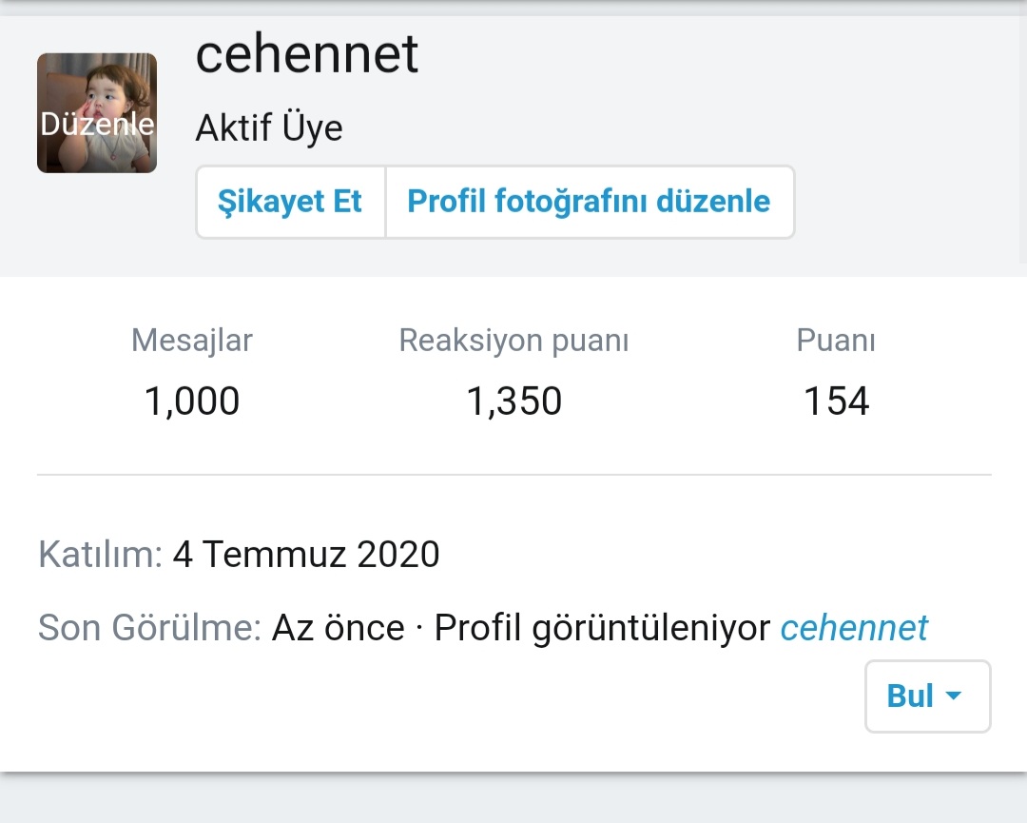Click the cehennet username heading
The image size is (1027, 823).
pos(306,54)
